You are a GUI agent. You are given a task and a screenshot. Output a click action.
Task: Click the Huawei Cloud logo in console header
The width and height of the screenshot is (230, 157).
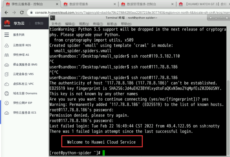pos(7,23)
